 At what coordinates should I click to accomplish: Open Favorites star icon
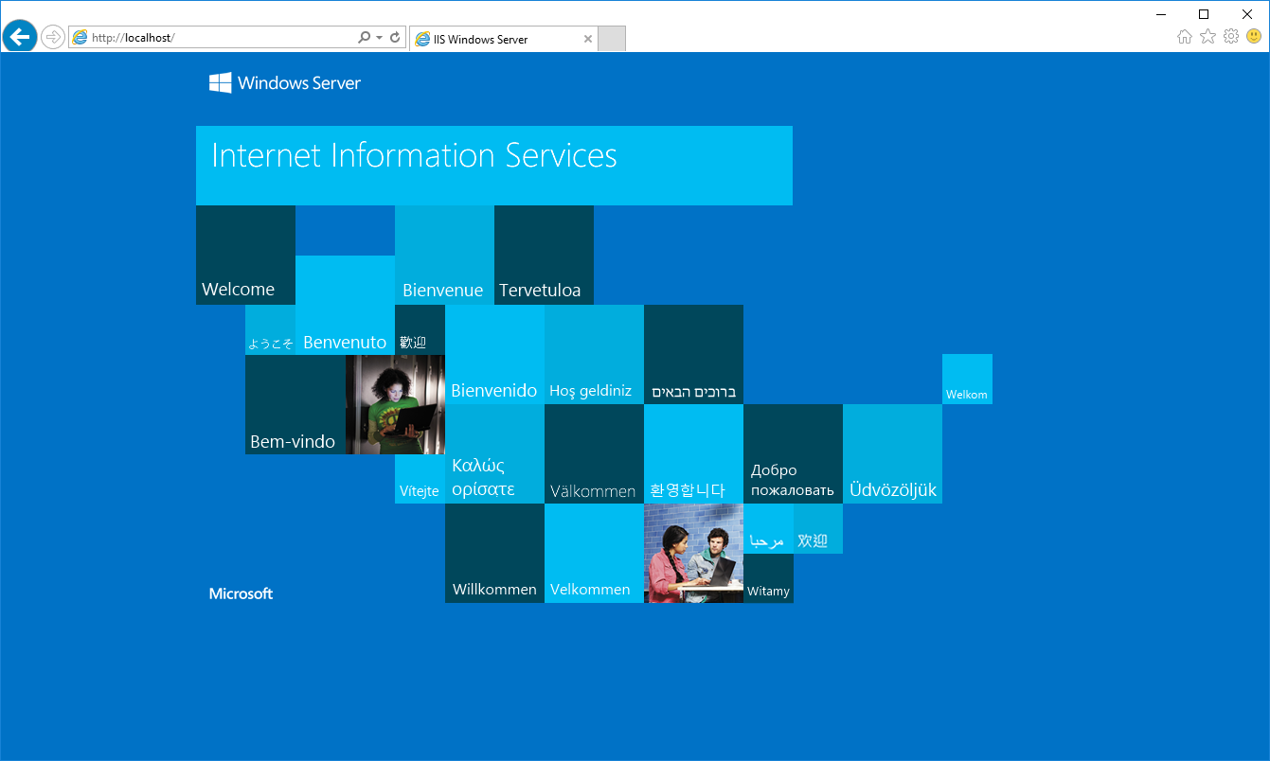click(x=1207, y=37)
